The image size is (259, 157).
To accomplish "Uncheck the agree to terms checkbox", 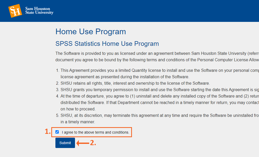I will coord(57,132).
